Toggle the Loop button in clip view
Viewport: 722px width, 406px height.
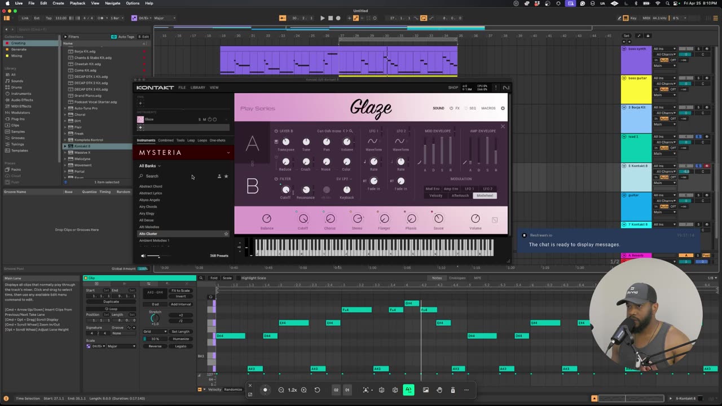pyautogui.click(x=111, y=308)
